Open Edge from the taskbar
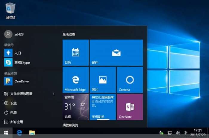This screenshot has width=209, height=138. 19,133
